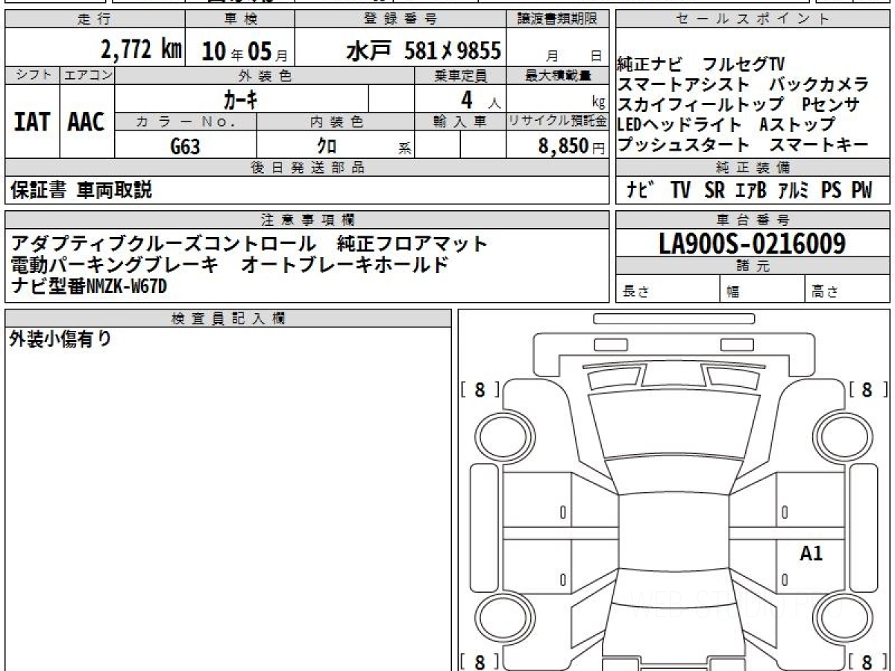Select the line プッシュスタート スマートキー
The image size is (895, 671).
pos(743,145)
